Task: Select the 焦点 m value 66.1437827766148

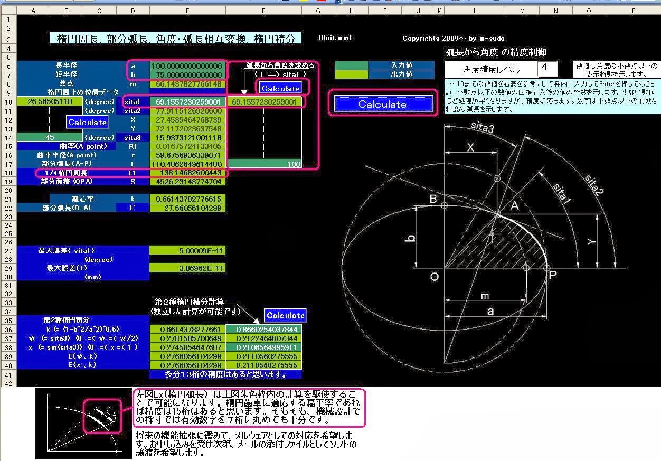Action: [187, 84]
